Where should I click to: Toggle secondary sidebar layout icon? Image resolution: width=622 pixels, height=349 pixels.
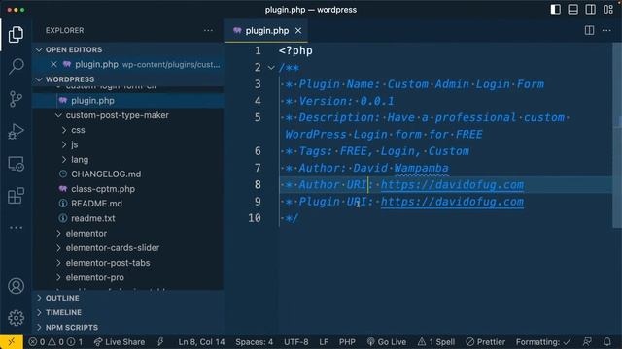(590, 10)
